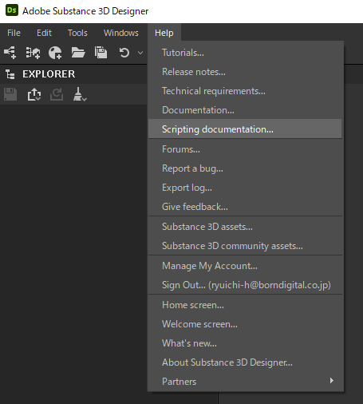Open Substance 3D community assets... entry

(245, 246)
